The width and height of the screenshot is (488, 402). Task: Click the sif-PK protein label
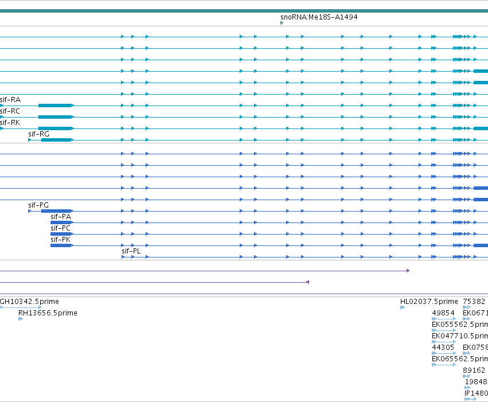[x=60, y=240]
